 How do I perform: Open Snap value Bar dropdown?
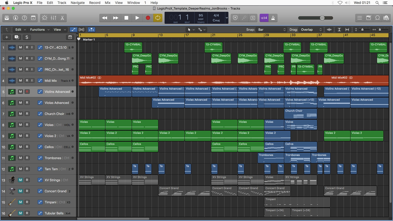pos(272,29)
